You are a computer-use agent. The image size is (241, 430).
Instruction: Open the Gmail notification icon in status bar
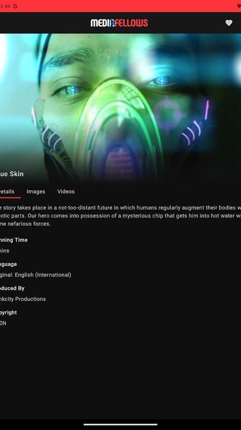tap(7, 6)
